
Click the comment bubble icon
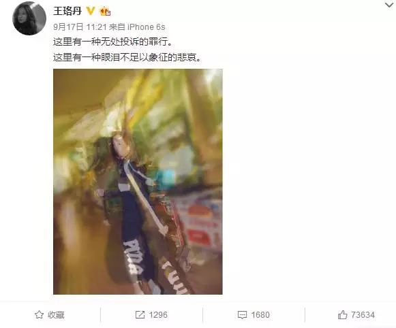click(x=242, y=315)
